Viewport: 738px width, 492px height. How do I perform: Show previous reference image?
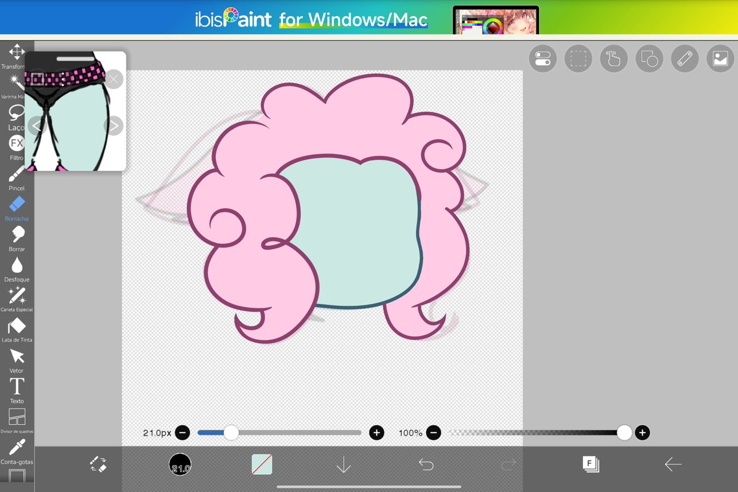(x=37, y=126)
